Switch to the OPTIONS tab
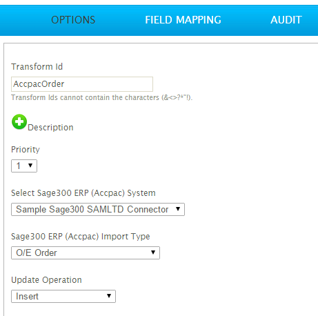This screenshot has width=318, height=316. 73,20
